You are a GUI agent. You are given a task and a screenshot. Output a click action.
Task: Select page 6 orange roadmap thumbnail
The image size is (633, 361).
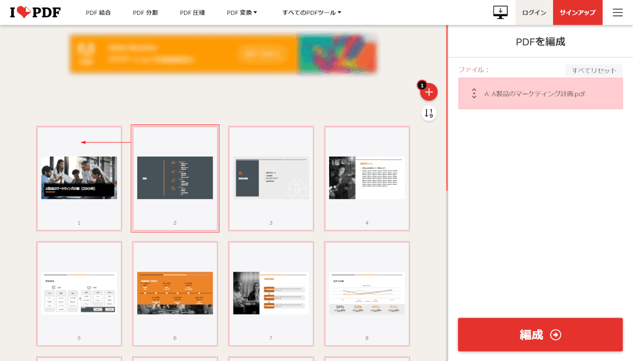(x=175, y=293)
